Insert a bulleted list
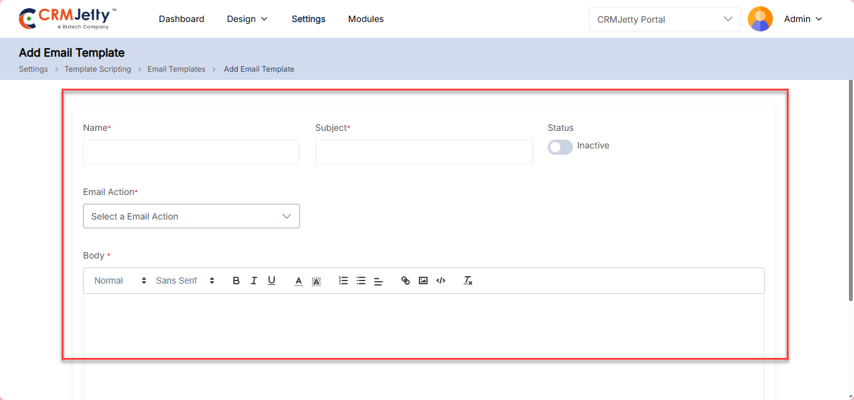The image size is (854, 400). (x=361, y=281)
